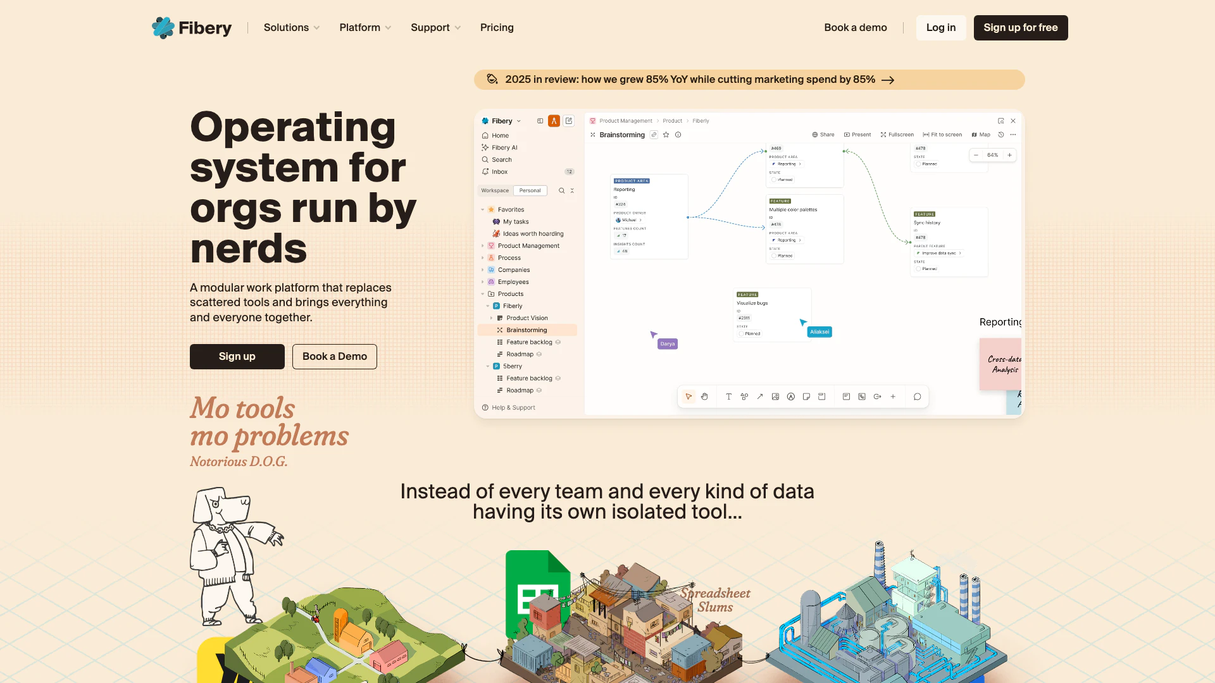
Task: Open the Platform dropdown menu
Action: coord(365,28)
